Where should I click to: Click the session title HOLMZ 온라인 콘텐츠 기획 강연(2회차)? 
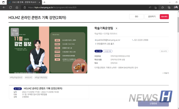pyautogui.click(x=43, y=88)
